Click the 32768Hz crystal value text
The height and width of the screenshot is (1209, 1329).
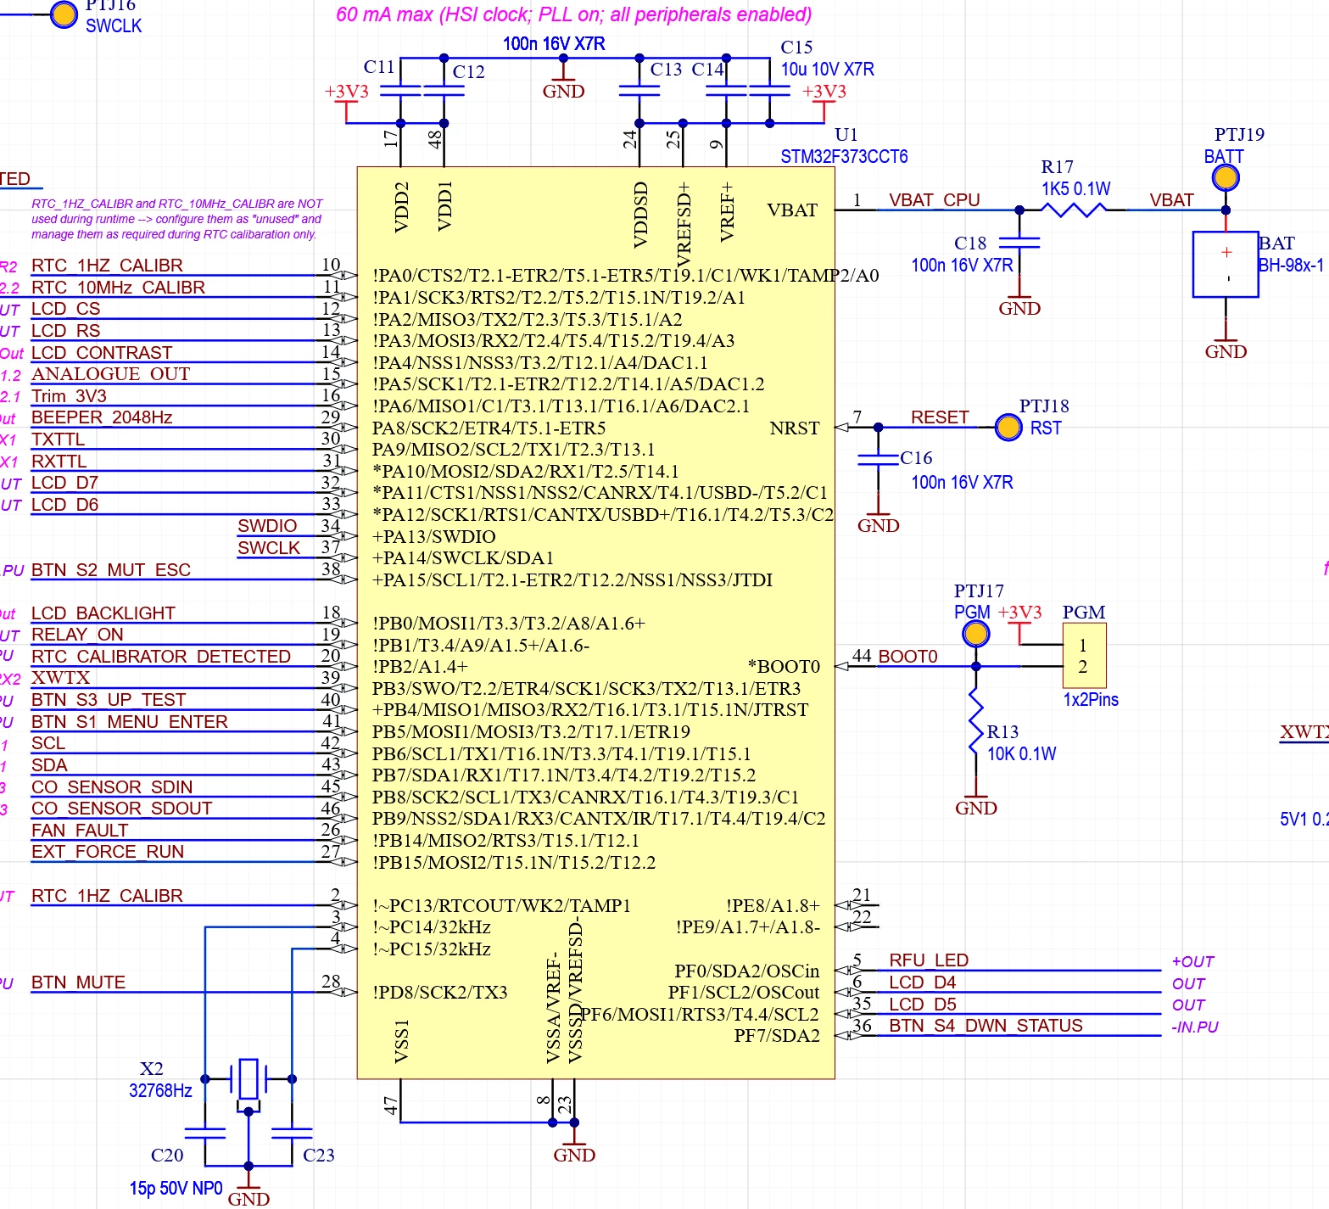(160, 1090)
